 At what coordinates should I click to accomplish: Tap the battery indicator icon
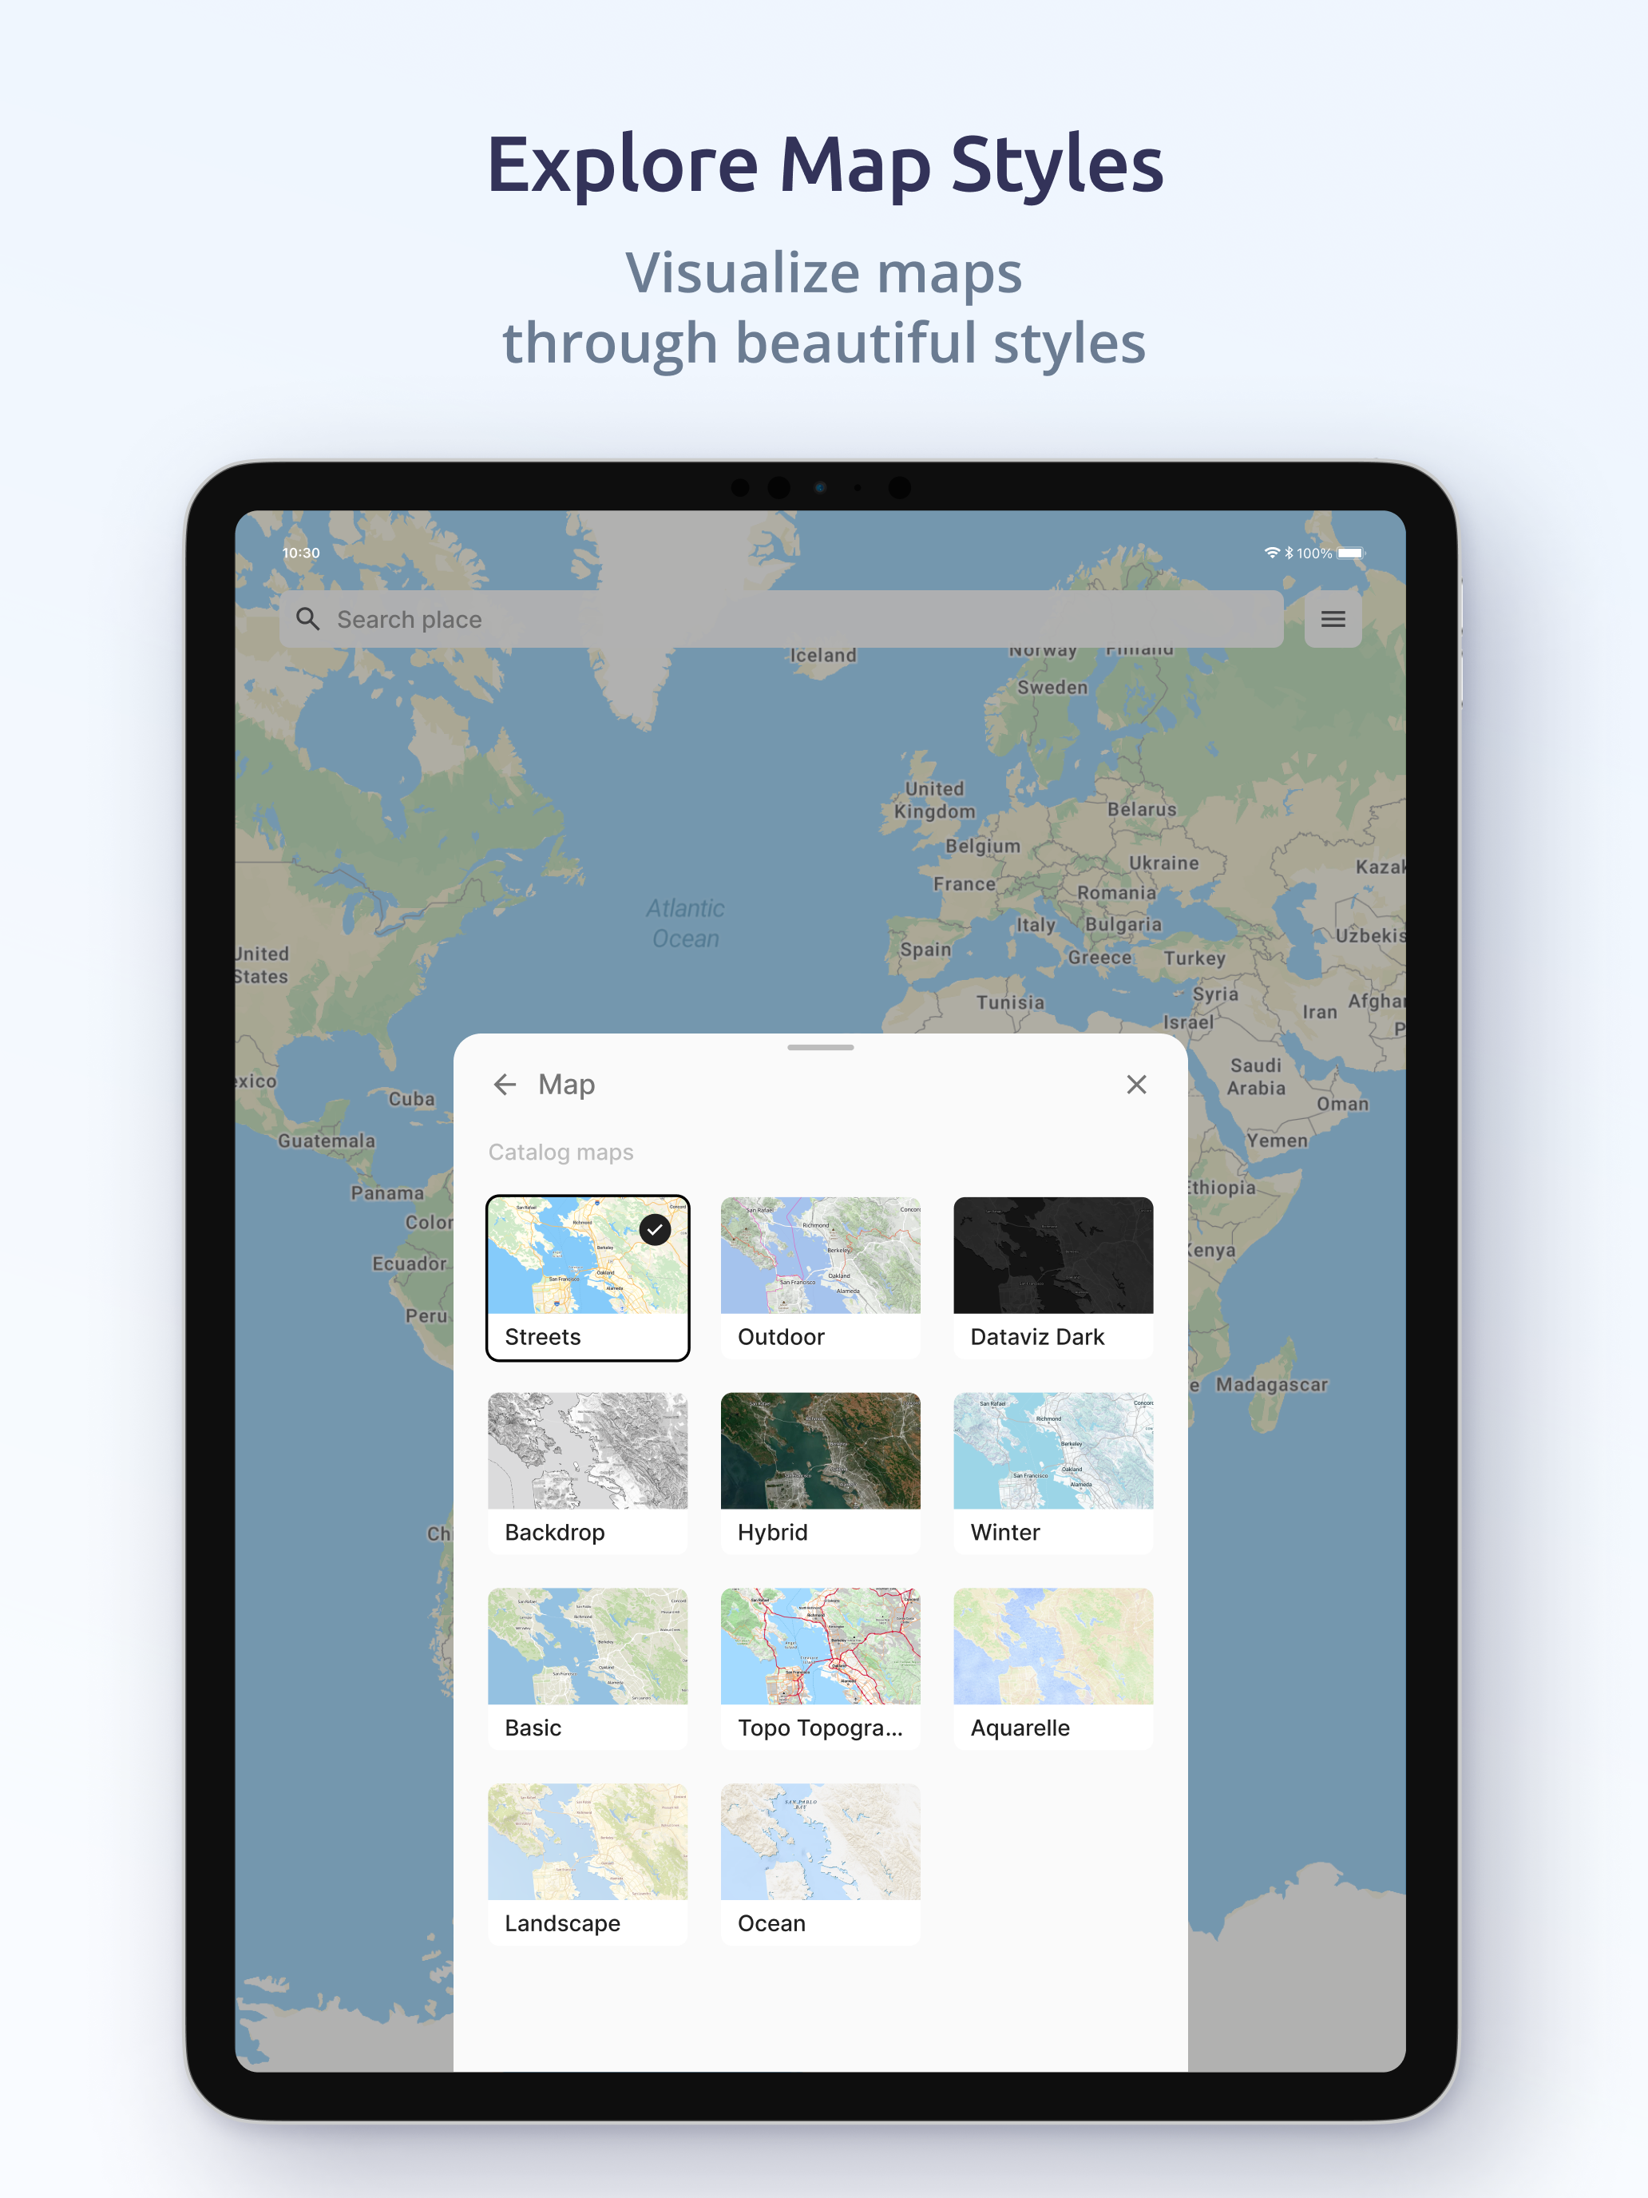click(1350, 553)
